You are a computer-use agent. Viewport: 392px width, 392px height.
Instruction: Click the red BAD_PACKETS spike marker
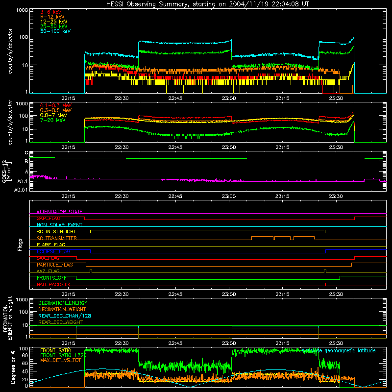[x=325, y=284]
